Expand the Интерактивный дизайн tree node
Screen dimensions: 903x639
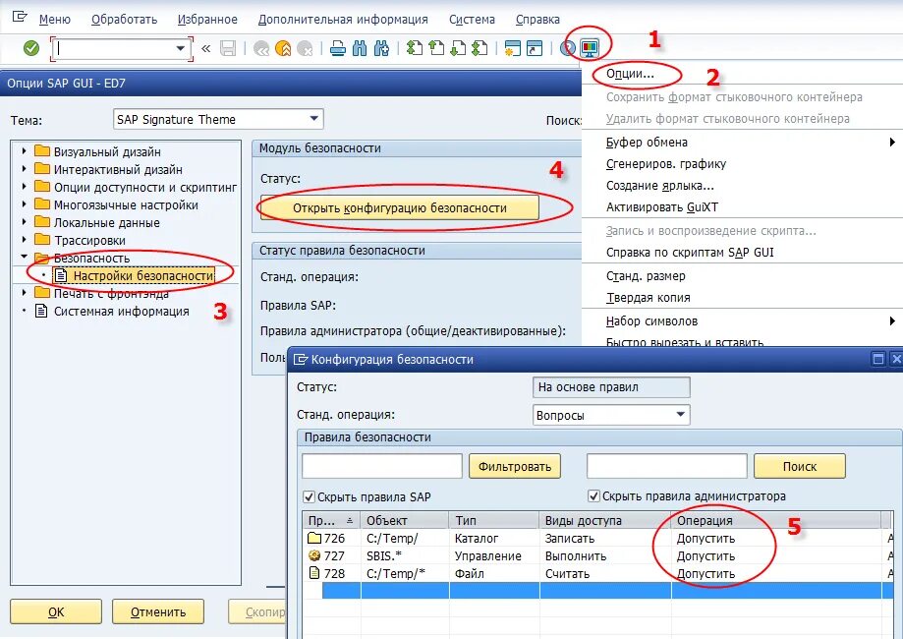tap(24, 169)
